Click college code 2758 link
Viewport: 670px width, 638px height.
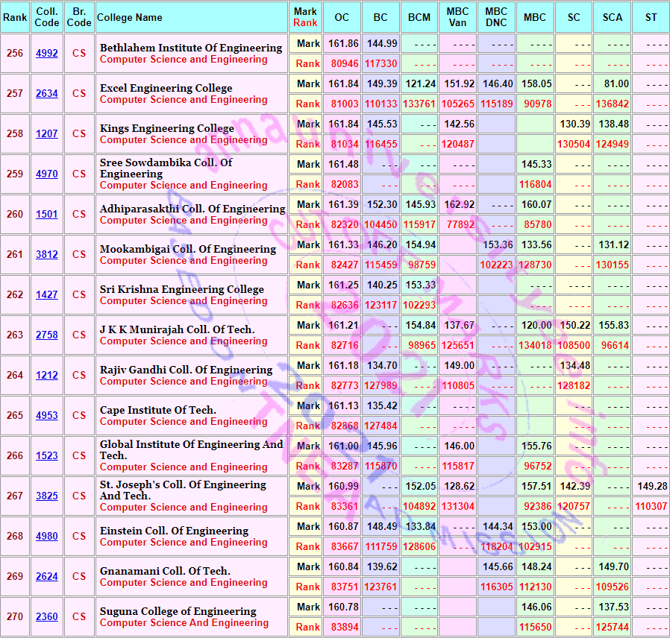(x=46, y=335)
